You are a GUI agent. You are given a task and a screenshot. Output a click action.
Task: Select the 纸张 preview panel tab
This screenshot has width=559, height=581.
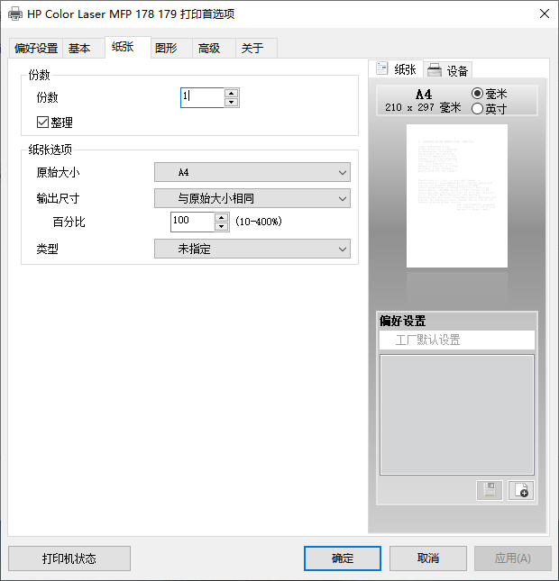pos(396,69)
